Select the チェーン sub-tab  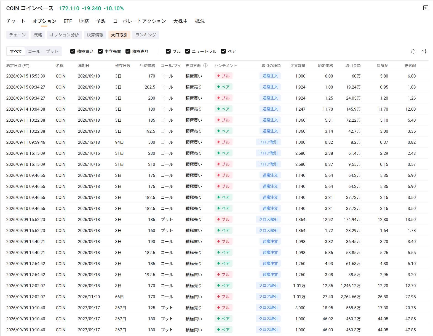(17, 35)
